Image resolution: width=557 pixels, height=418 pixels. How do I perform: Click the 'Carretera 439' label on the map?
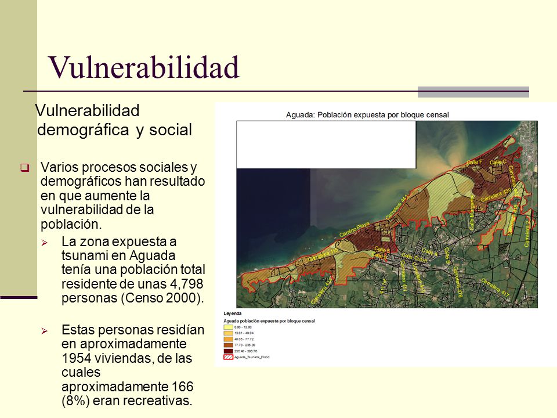coord(495,195)
